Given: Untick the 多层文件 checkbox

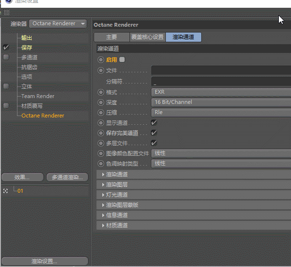Looking at the screenshot, I should pos(154,143).
